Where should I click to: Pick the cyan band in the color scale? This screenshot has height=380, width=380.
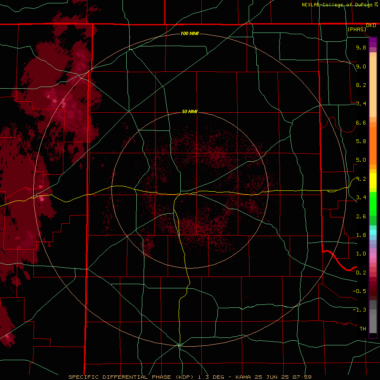click(x=373, y=232)
